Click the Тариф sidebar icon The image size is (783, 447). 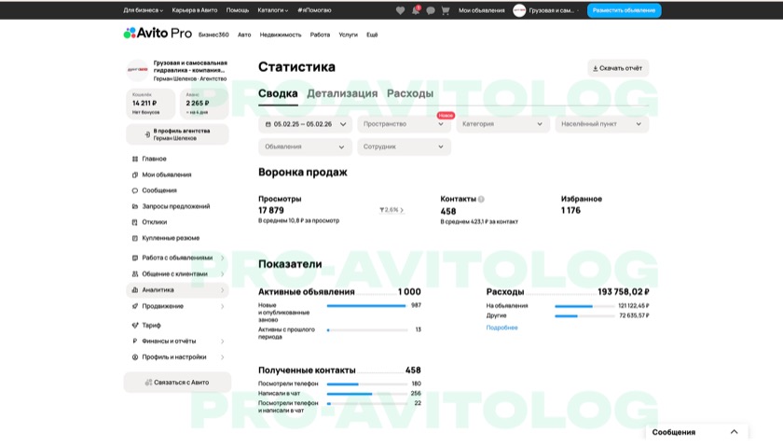135,326
